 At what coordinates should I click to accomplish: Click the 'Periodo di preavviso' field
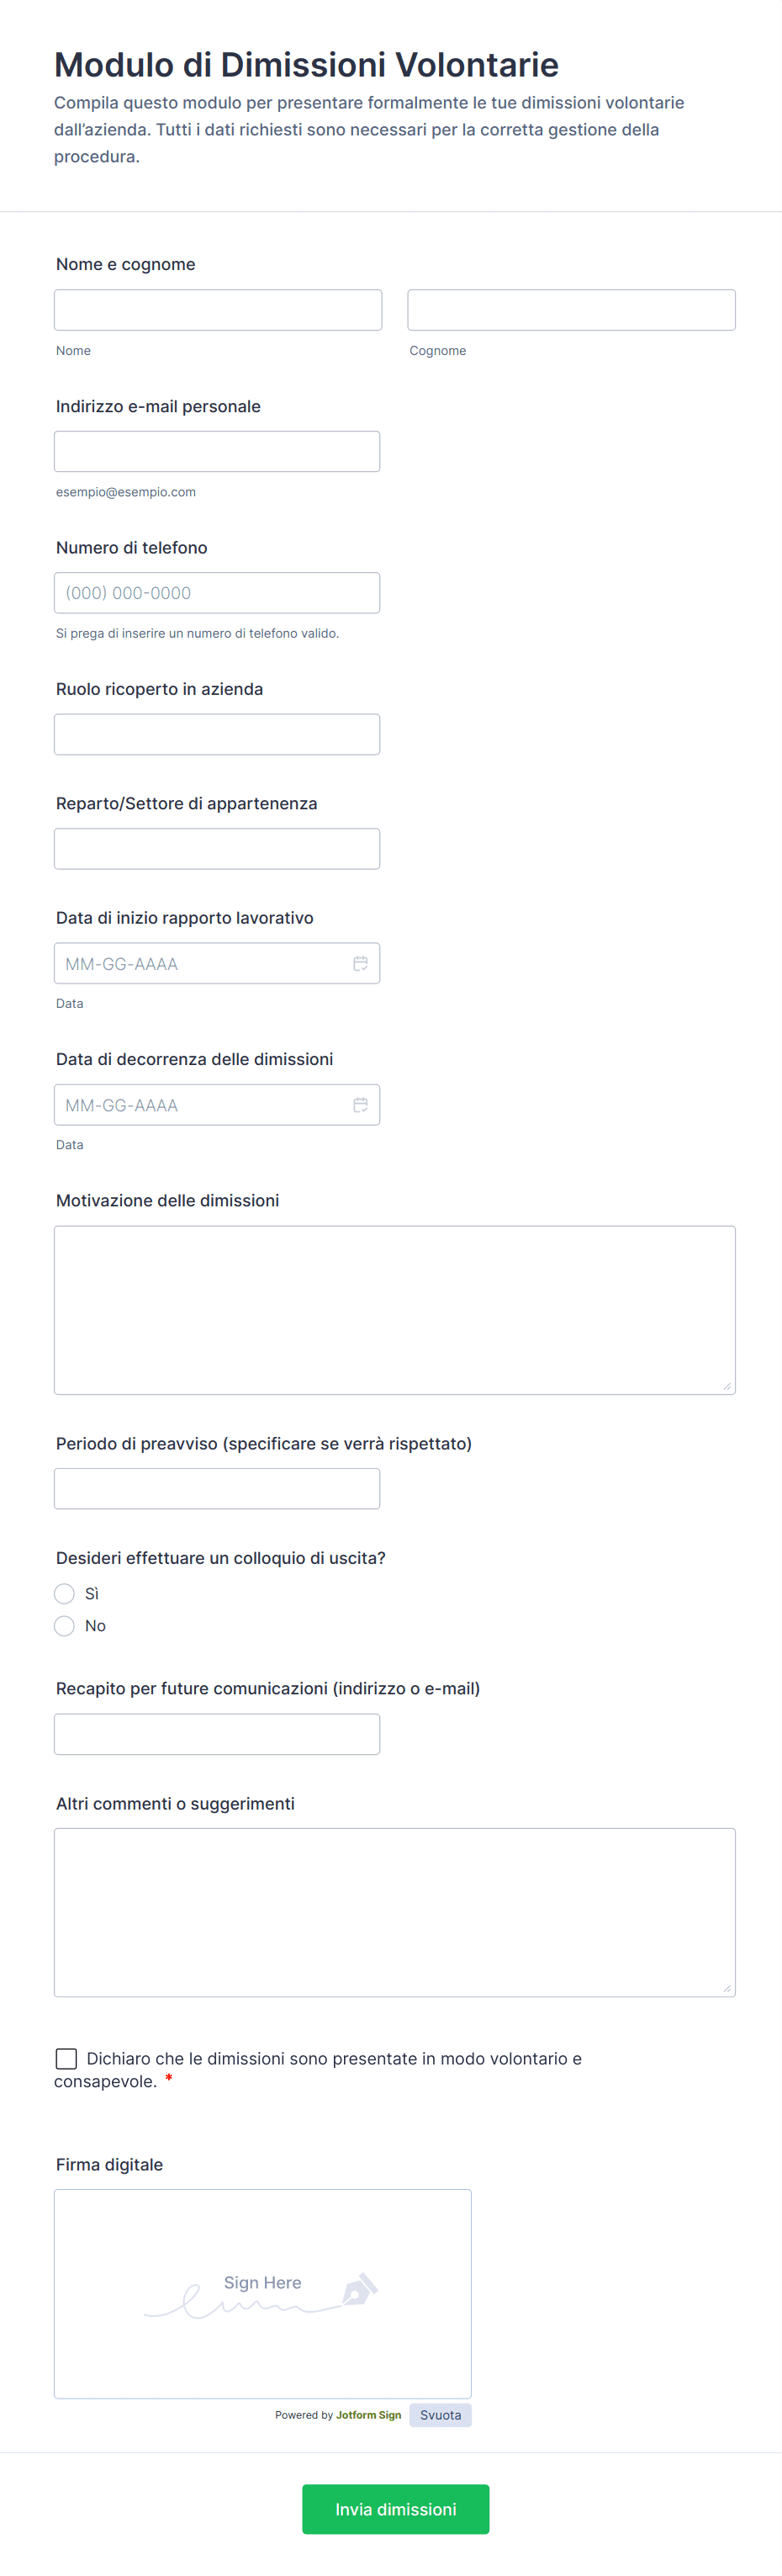pos(217,1488)
